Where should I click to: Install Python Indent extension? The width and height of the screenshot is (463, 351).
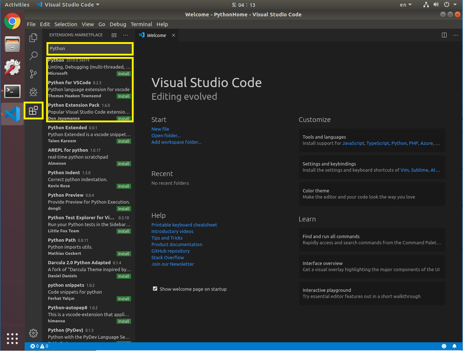coord(124,186)
